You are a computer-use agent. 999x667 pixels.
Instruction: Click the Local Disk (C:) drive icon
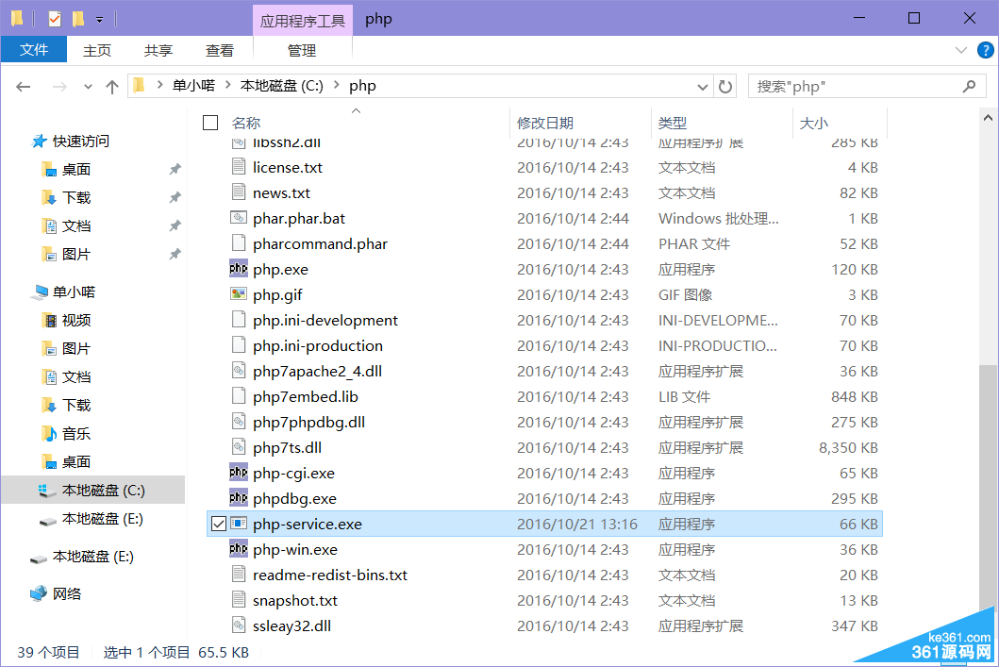tap(45, 490)
